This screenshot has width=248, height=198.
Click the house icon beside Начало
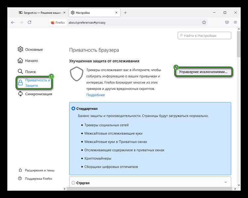(20, 60)
